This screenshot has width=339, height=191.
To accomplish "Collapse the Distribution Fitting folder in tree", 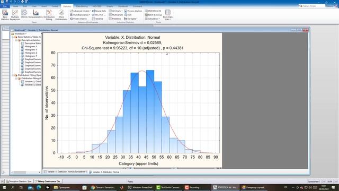I will click(x=13, y=75).
